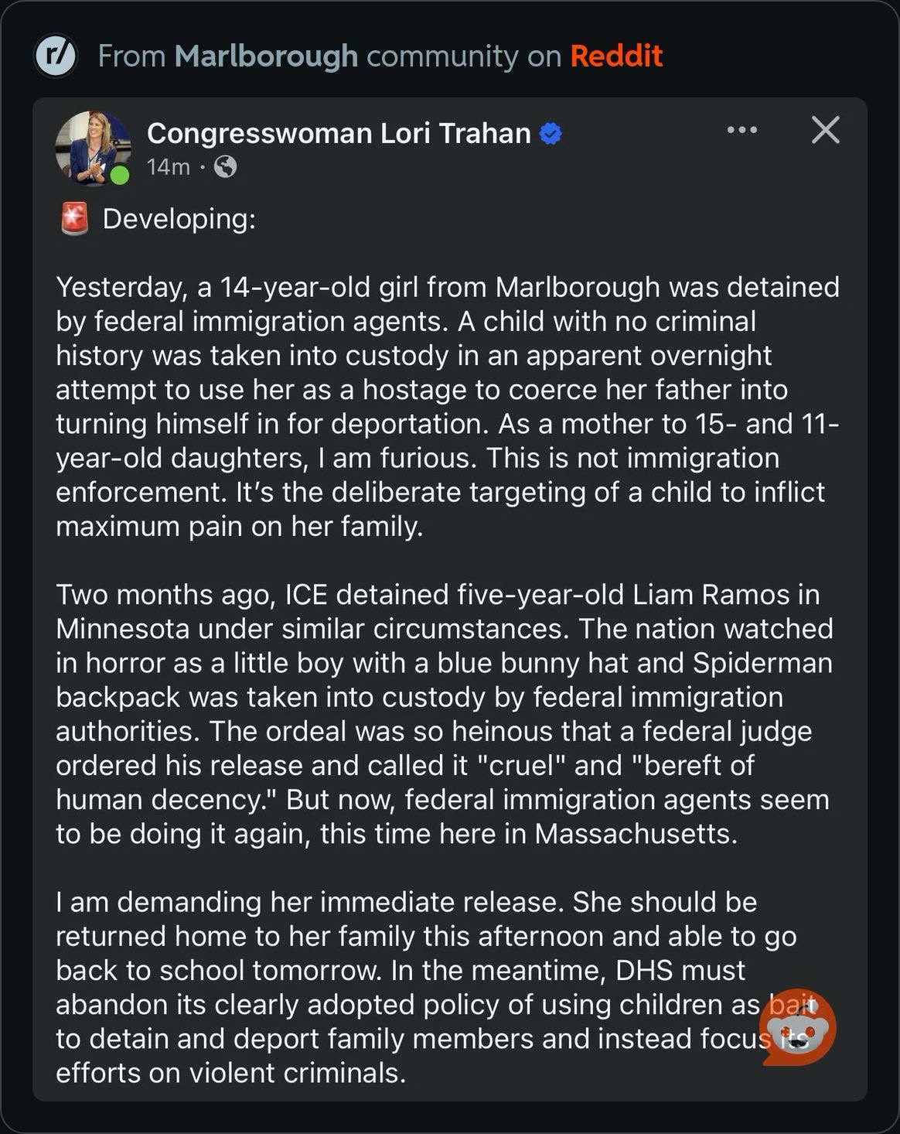The height and width of the screenshot is (1134, 900).
Task: Click the 'Developing:' heading text
Action: [179, 219]
